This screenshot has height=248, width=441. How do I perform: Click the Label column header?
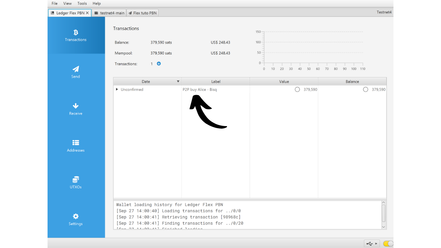pos(216,82)
